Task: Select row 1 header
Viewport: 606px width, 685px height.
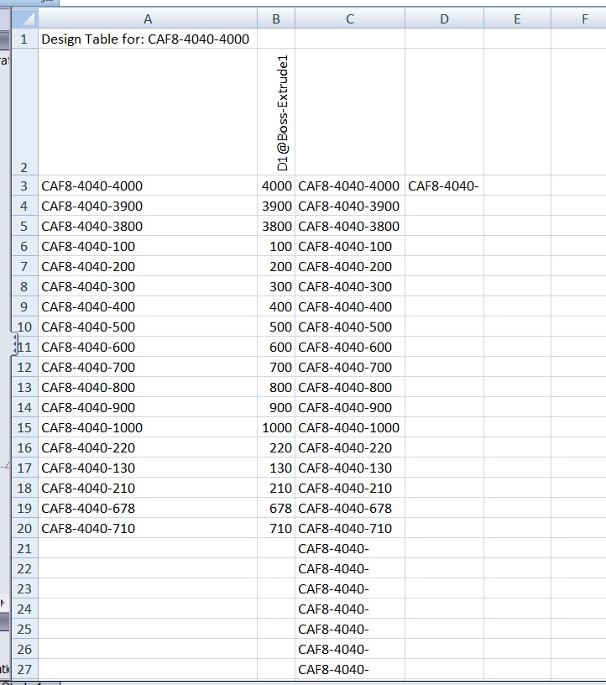Action: click(25, 39)
